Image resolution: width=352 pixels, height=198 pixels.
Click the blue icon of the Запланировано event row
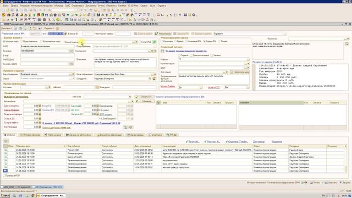(5, 171)
